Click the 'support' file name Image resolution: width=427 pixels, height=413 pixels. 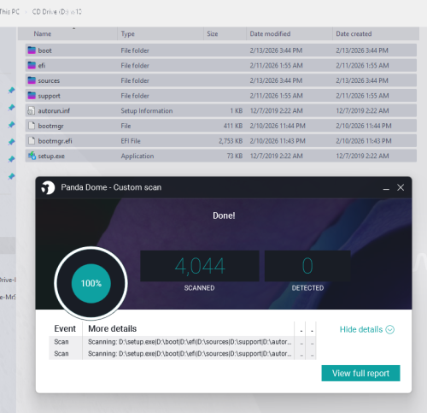tap(49, 96)
